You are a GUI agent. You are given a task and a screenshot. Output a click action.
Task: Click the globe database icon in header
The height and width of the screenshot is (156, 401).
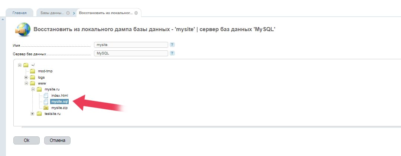(22, 29)
